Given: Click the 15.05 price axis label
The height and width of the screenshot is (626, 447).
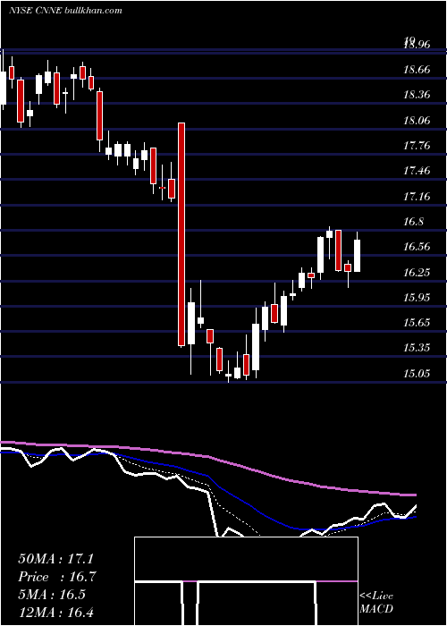Looking at the screenshot, I should click(x=417, y=373).
